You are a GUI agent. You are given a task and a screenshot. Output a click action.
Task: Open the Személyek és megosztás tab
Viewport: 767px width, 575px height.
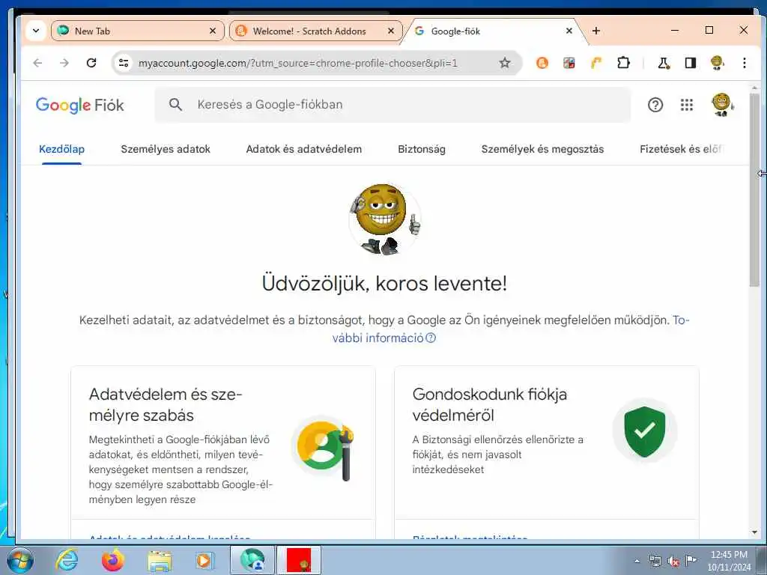(x=542, y=149)
